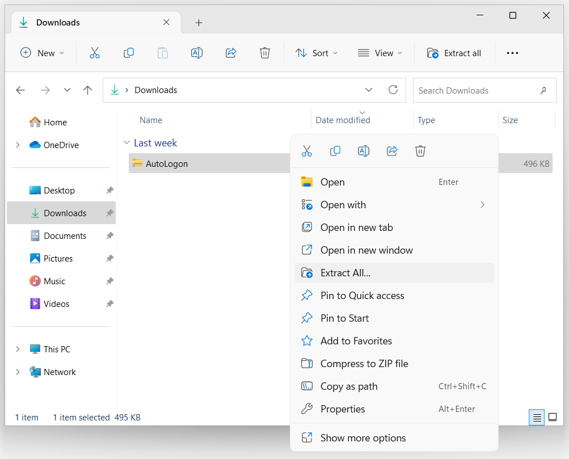The width and height of the screenshot is (569, 459).
Task: Click the pin icon next to Videos
Action: point(109,304)
